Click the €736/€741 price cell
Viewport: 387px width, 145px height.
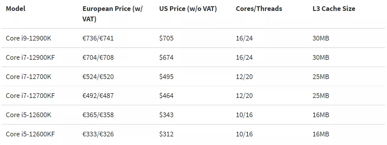tap(98, 38)
